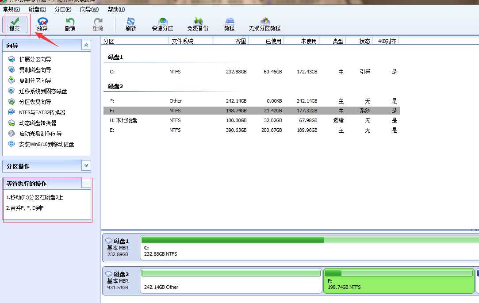Screen dimensions: 479x303
Task: Select pending operation 1.移动(F:)分区在磁盘2上
Action: click(x=34, y=197)
